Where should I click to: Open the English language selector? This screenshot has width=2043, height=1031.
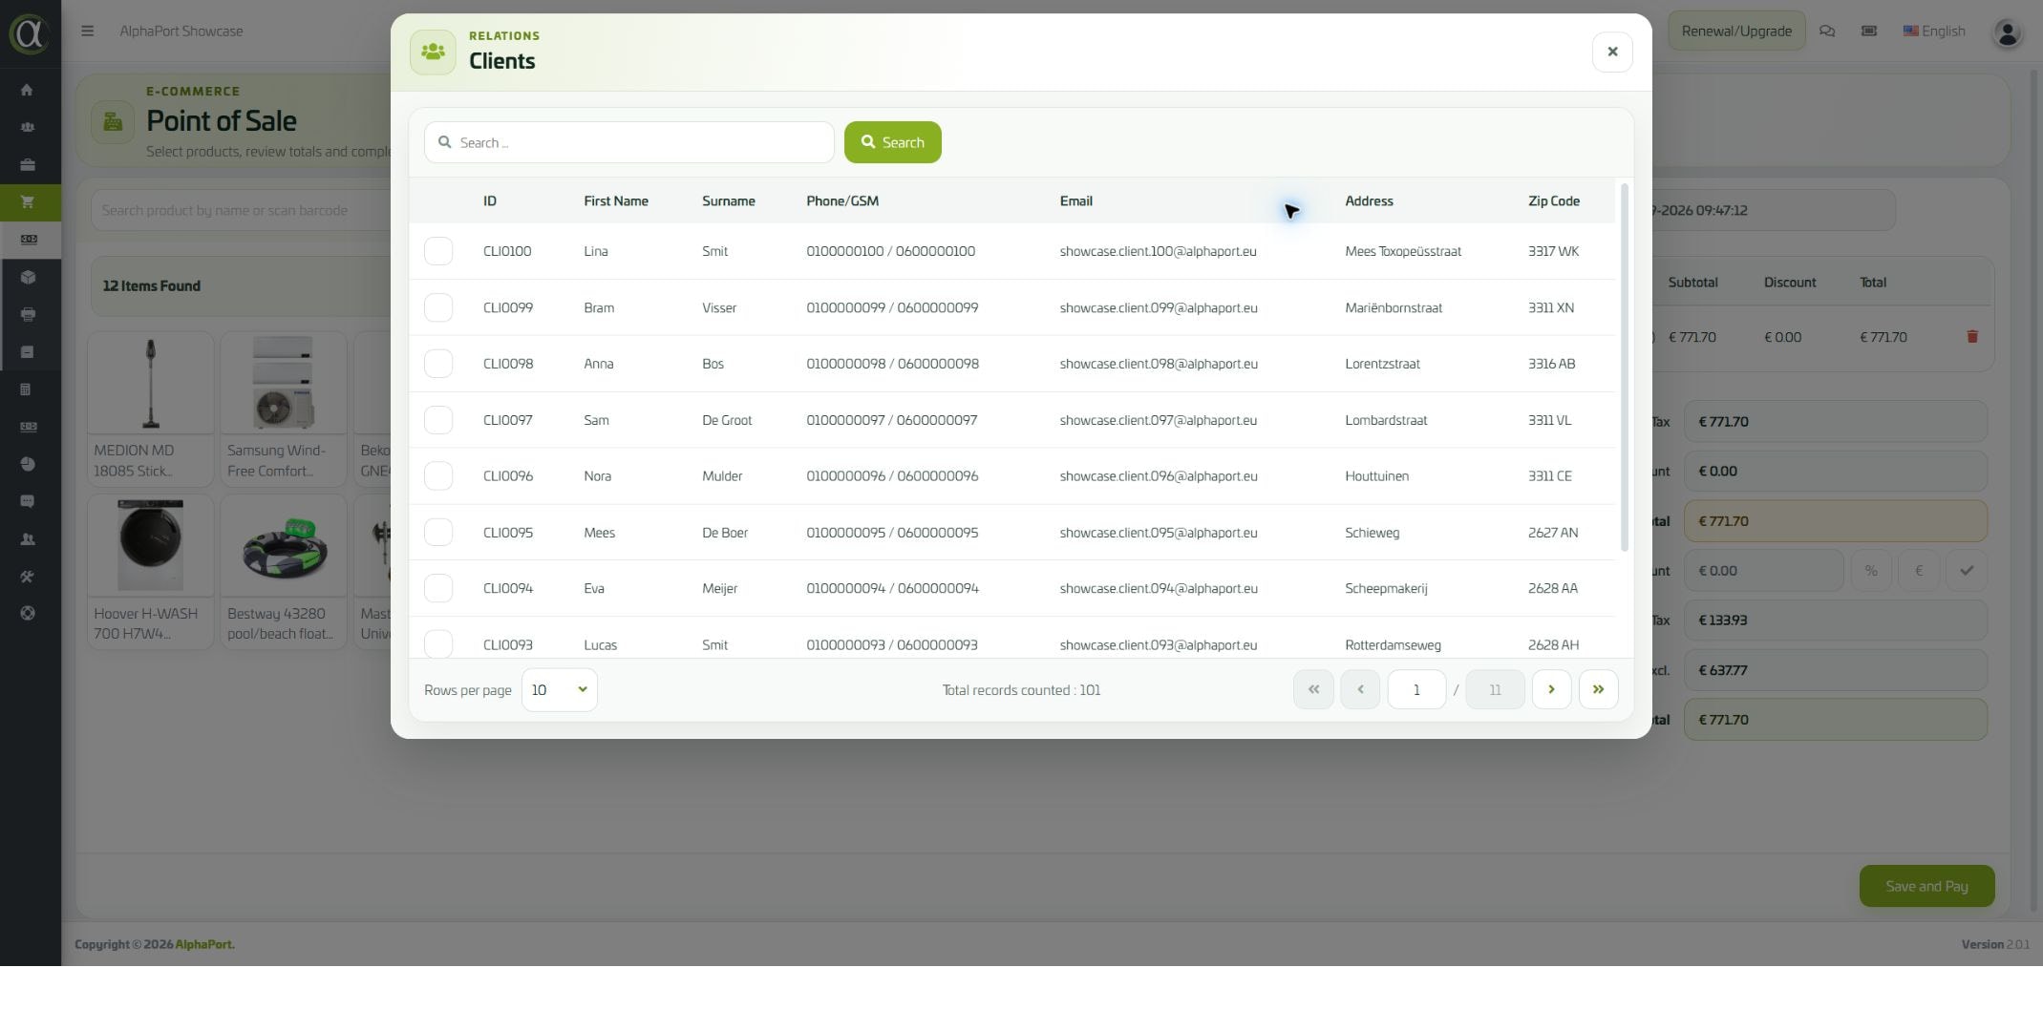click(1934, 31)
